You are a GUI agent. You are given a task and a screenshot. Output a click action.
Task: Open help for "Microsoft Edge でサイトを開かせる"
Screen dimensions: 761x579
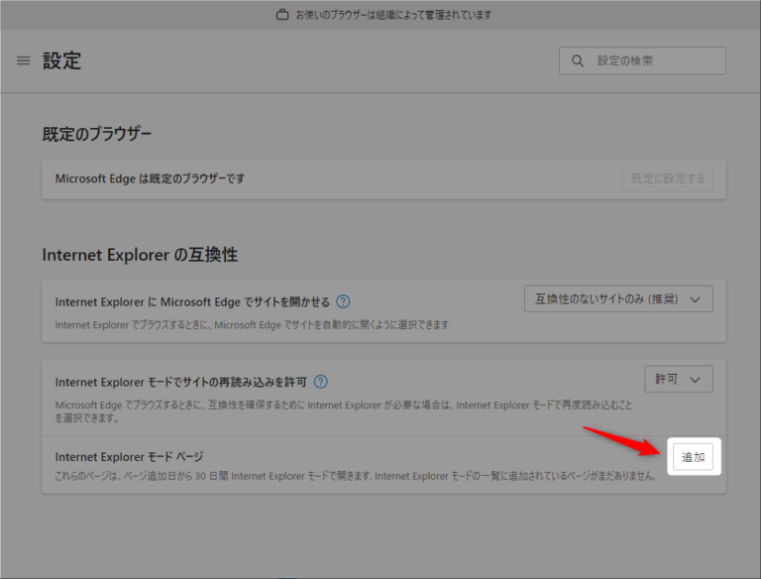click(343, 302)
